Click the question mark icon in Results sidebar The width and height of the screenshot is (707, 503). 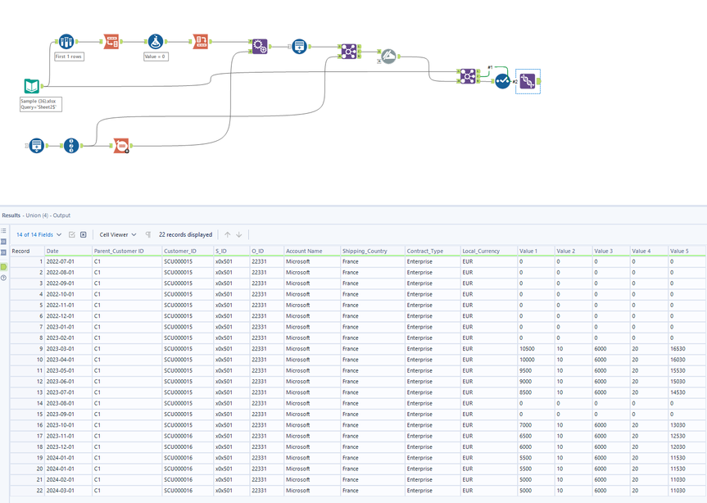[3, 278]
